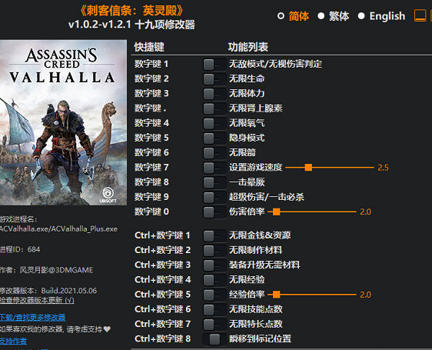Click the 2.0 value beside 经验倍率
432x350 pixels.
pyautogui.click(x=366, y=295)
